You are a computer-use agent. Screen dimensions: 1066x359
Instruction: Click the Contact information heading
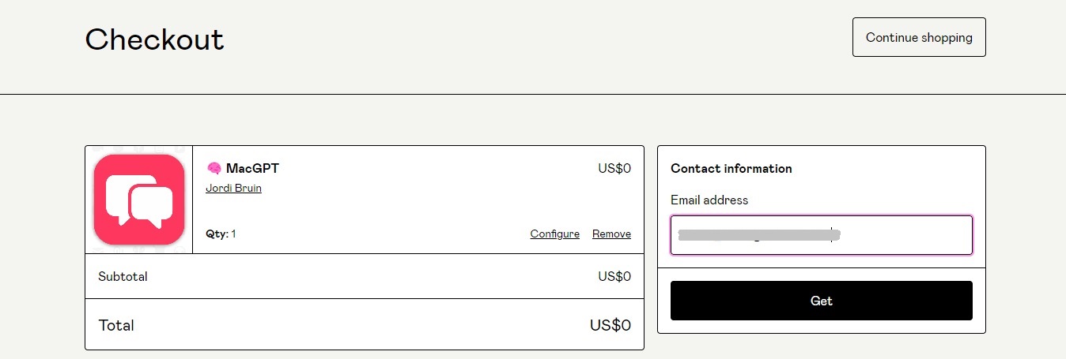(x=731, y=169)
